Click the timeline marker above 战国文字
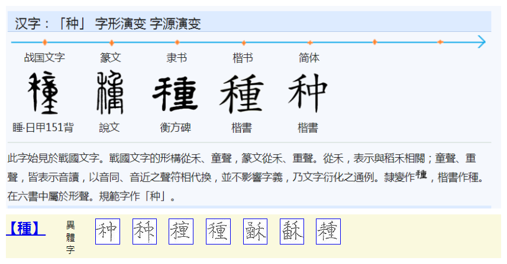 (x=45, y=43)
